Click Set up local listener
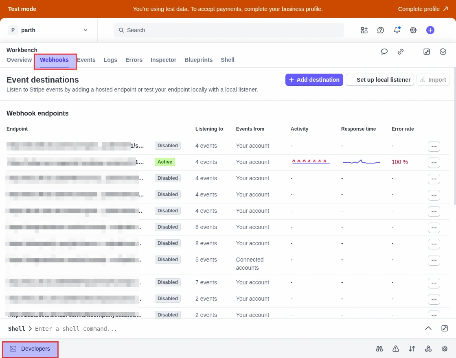This screenshot has height=358, width=456. pyautogui.click(x=380, y=80)
